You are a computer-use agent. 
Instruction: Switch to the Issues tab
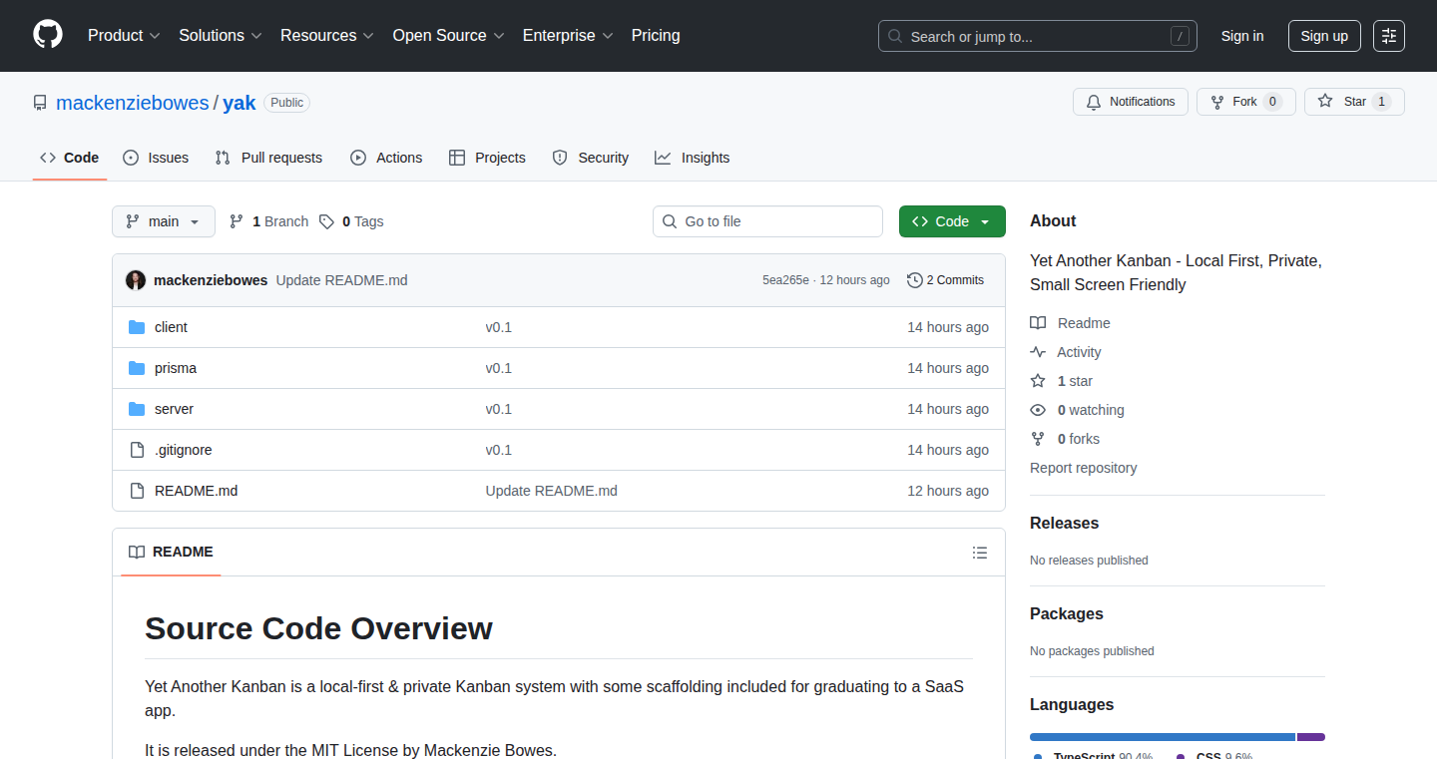pyautogui.click(x=156, y=158)
